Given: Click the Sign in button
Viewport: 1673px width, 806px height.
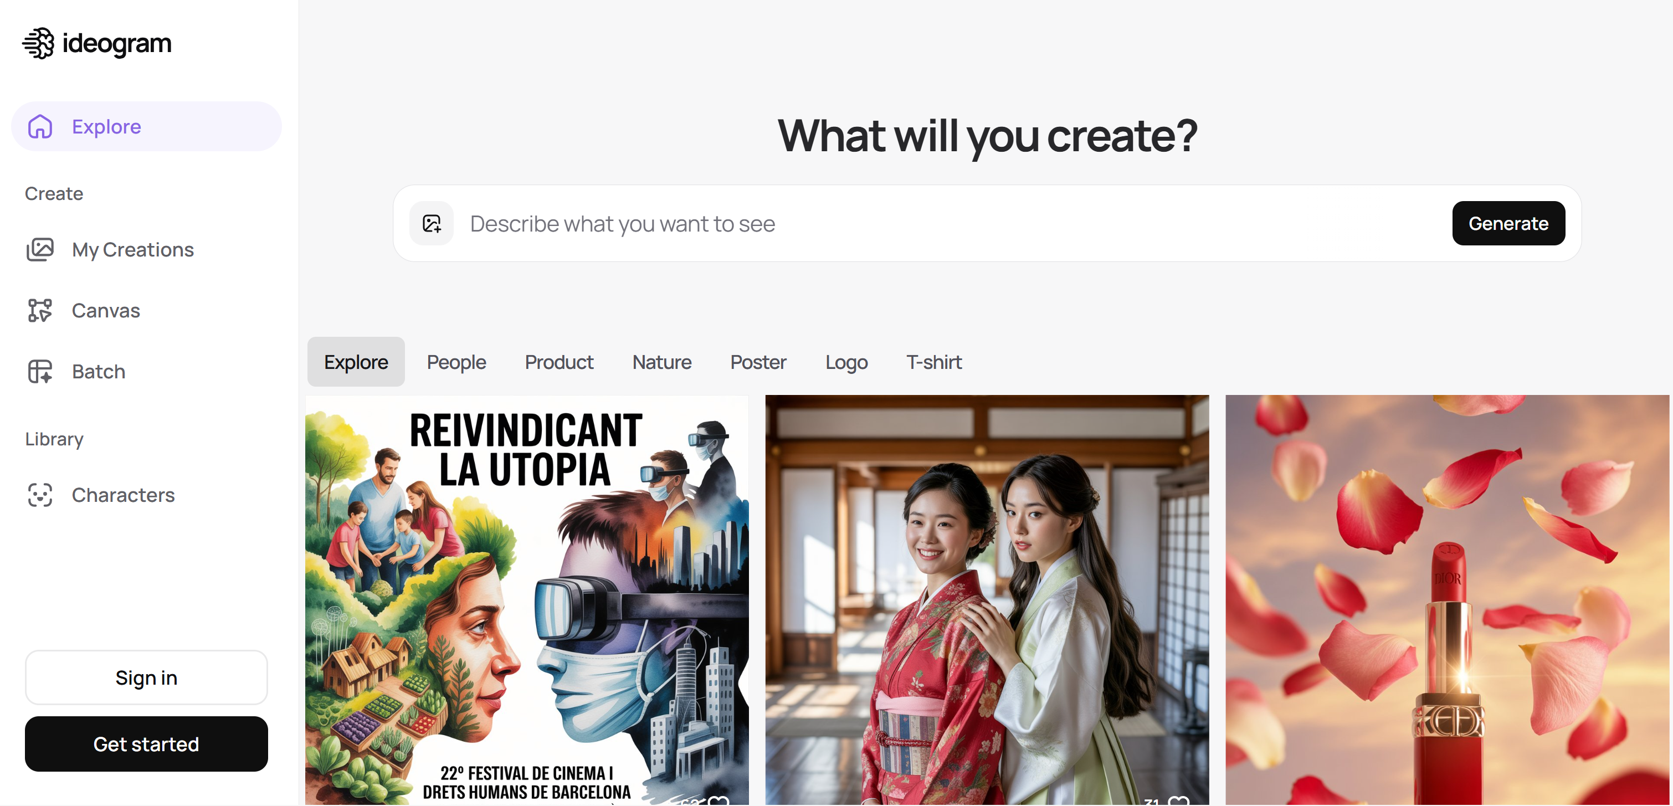Looking at the screenshot, I should pyautogui.click(x=146, y=677).
